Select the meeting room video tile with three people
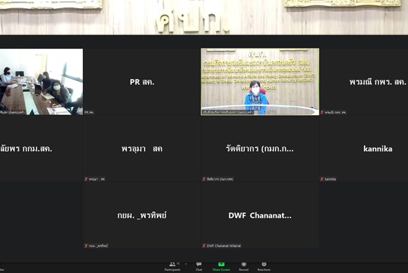 point(41,82)
